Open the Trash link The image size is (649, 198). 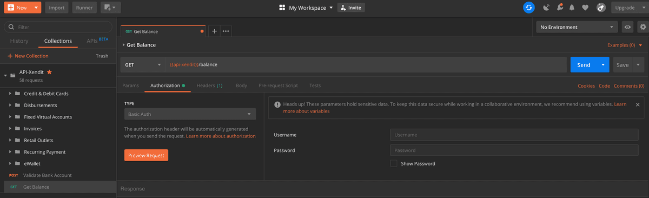point(102,56)
